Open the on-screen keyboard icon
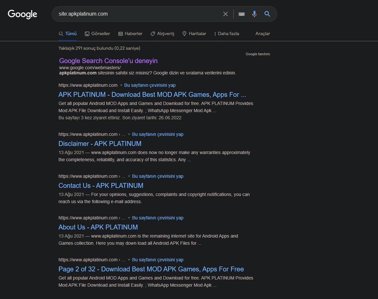The width and height of the screenshot is (378, 299). click(241, 14)
